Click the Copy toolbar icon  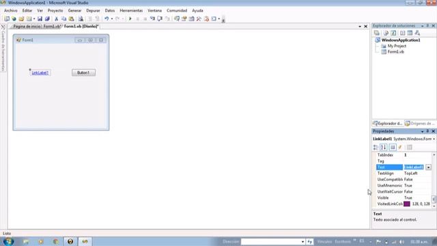tap(64, 18)
